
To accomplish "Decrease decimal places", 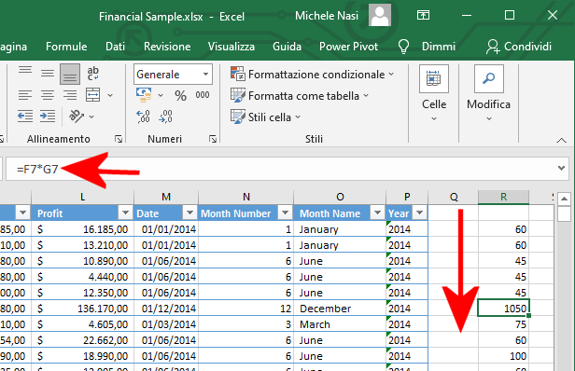I will point(165,117).
